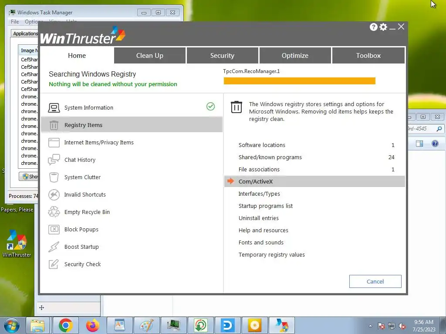Click the Interfaces/Types row
The image size is (446, 334).
(x=314, y=194)
